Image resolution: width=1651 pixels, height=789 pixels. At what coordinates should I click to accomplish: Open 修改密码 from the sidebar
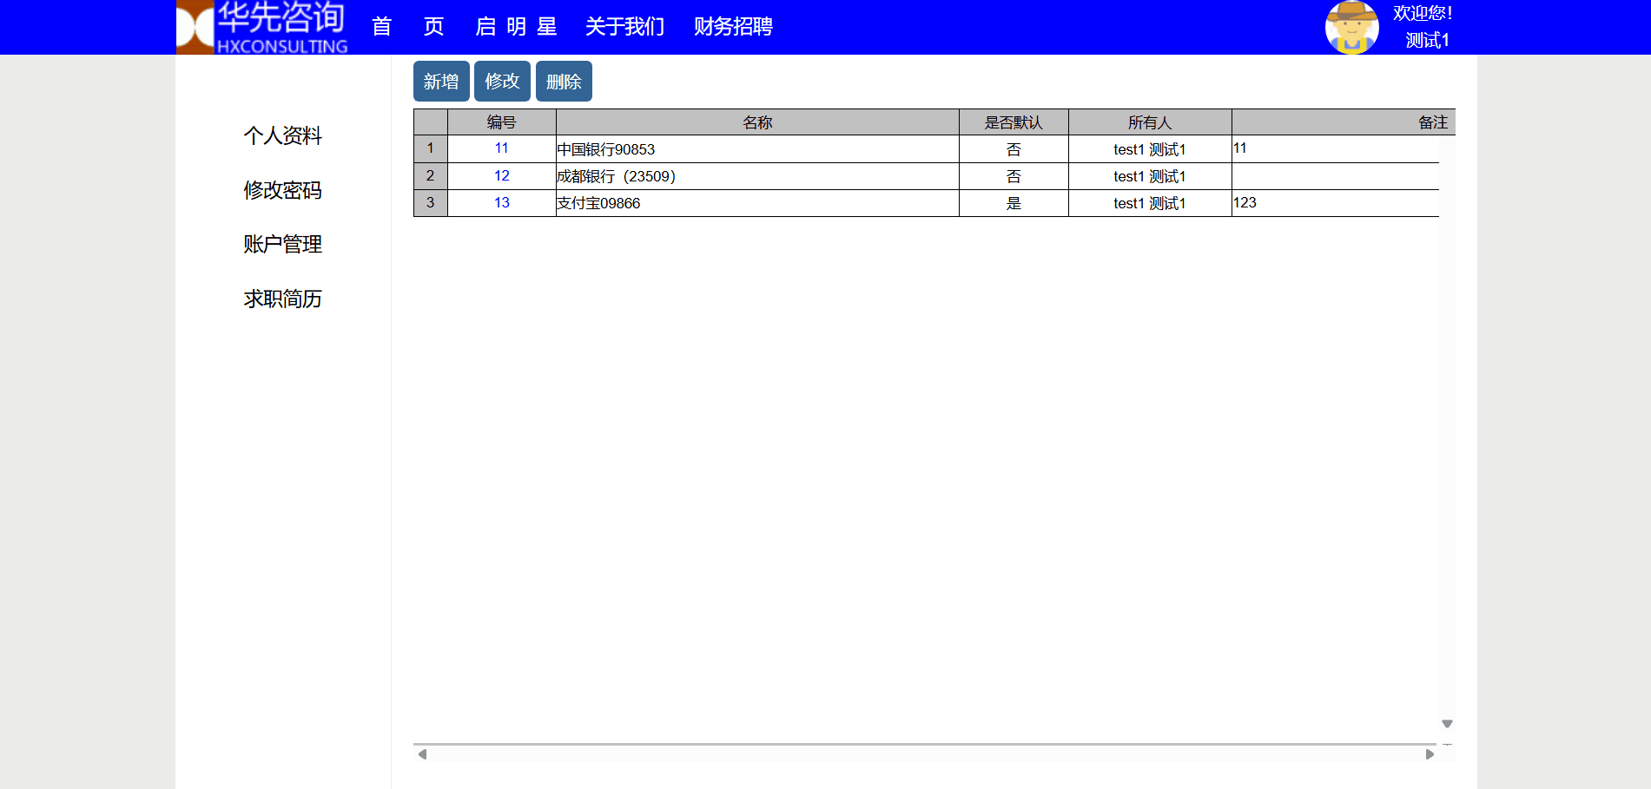click(282, 190)
